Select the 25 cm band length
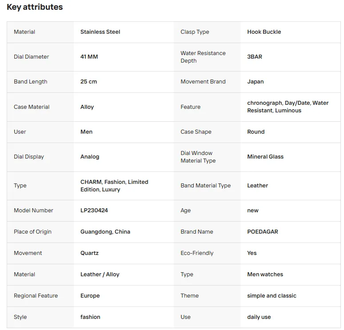The width and height of the screenshot is (344, 330). coord(88,82)
